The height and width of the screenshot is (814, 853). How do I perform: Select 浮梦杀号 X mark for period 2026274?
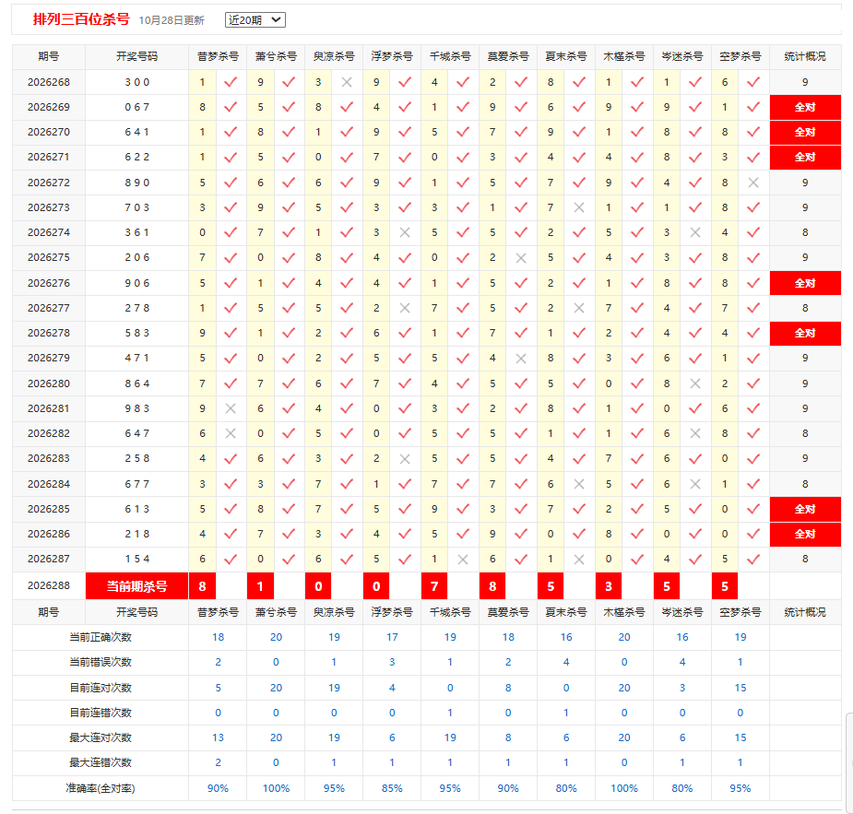pyautogui.click(x=405, y=232)
